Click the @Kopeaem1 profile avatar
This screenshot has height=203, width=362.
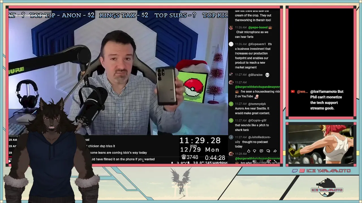(x=231, y=44)
